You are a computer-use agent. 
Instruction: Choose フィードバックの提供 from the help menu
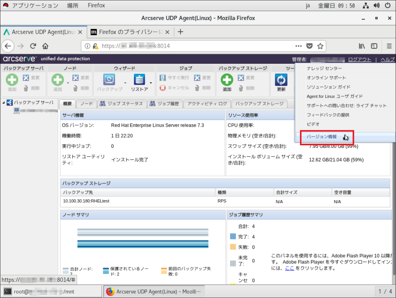pyautogui.click(x=328, y=115)
